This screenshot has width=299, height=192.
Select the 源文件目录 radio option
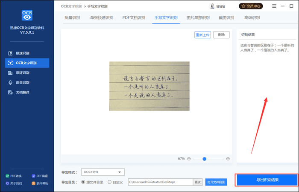(83, 182)
